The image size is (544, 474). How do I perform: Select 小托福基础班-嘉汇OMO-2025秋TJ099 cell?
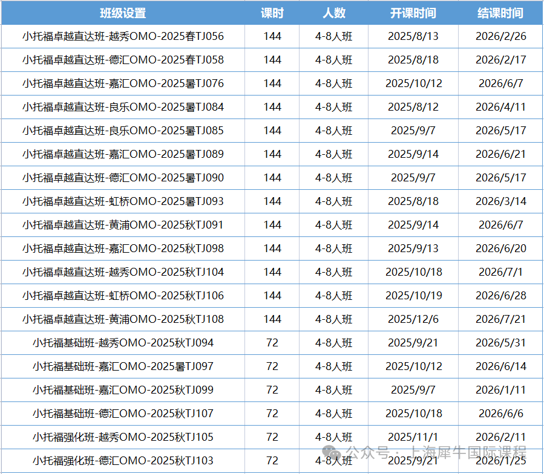[x=123, y=390]
